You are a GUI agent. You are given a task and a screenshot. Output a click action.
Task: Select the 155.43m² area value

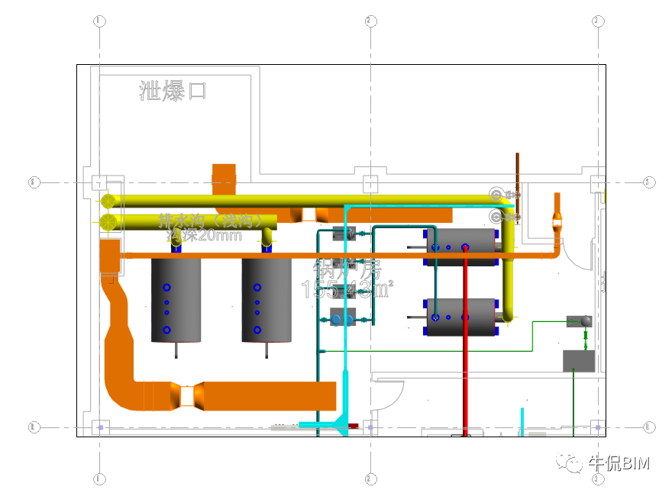pyautogui.click(x=347, y=289)
